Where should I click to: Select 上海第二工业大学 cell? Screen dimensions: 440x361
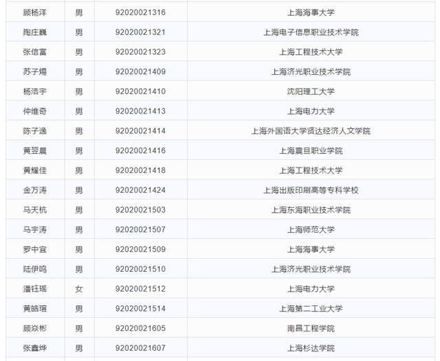coord(311,309)
